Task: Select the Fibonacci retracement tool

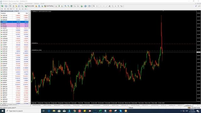Action: (x=112, y=6)
